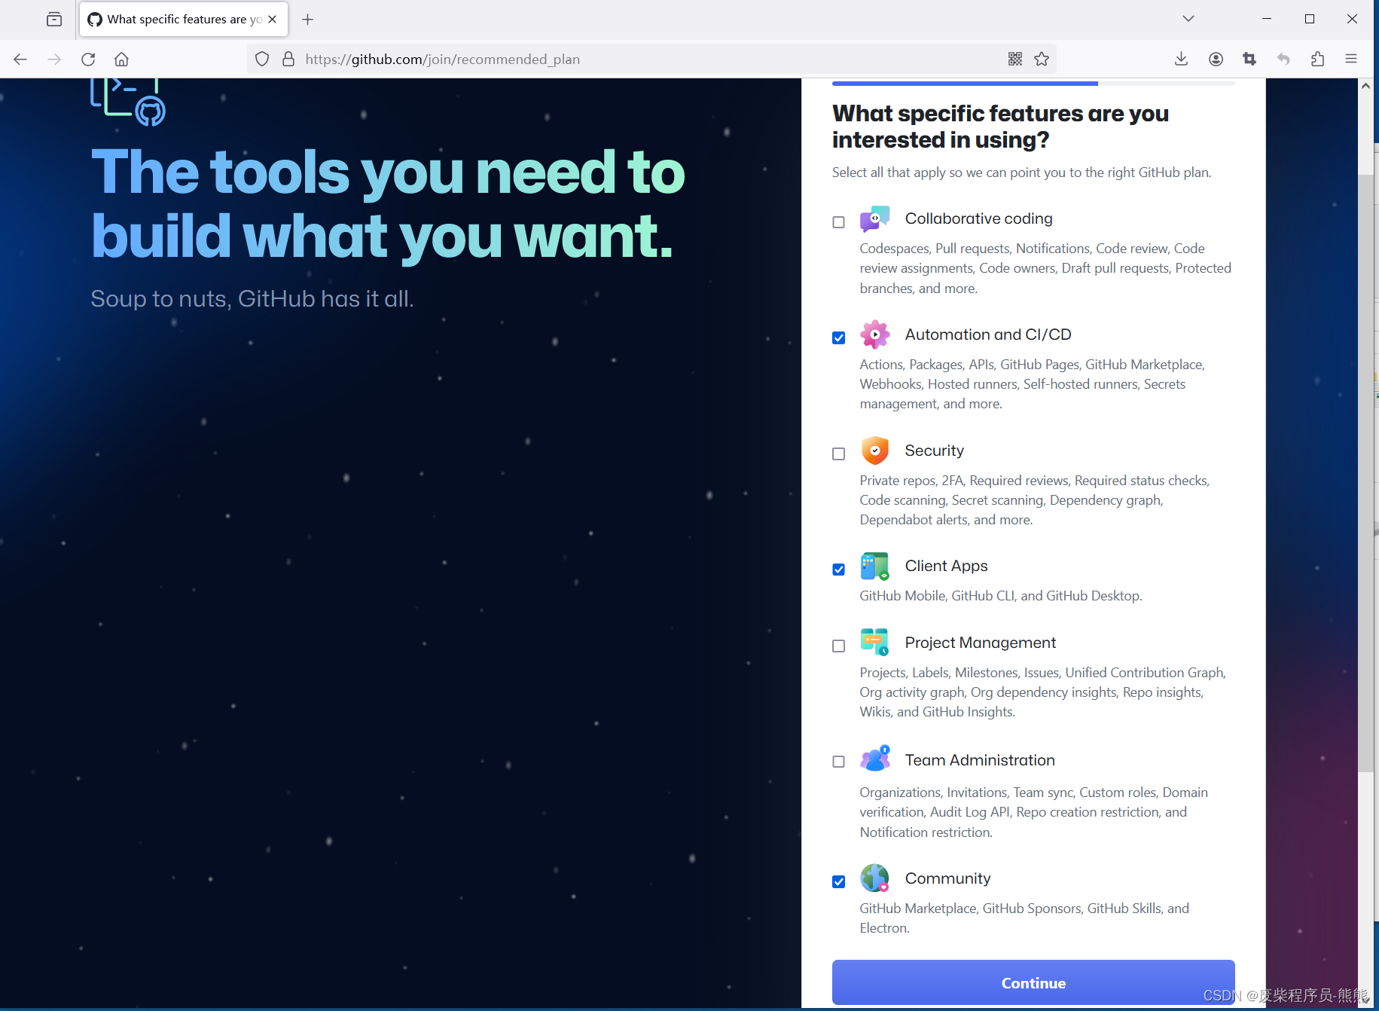
Task: Maximize the browser window
Action: [x=1310, y=19]
